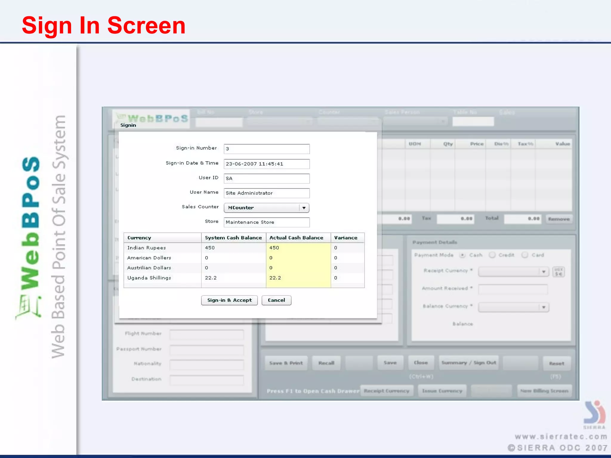Select American Dollers actual cash balance cell
611x458 pixels.
click(x=298, y=258)
